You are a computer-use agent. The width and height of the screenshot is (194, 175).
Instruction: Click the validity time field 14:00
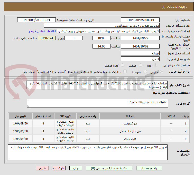(101, 46)
